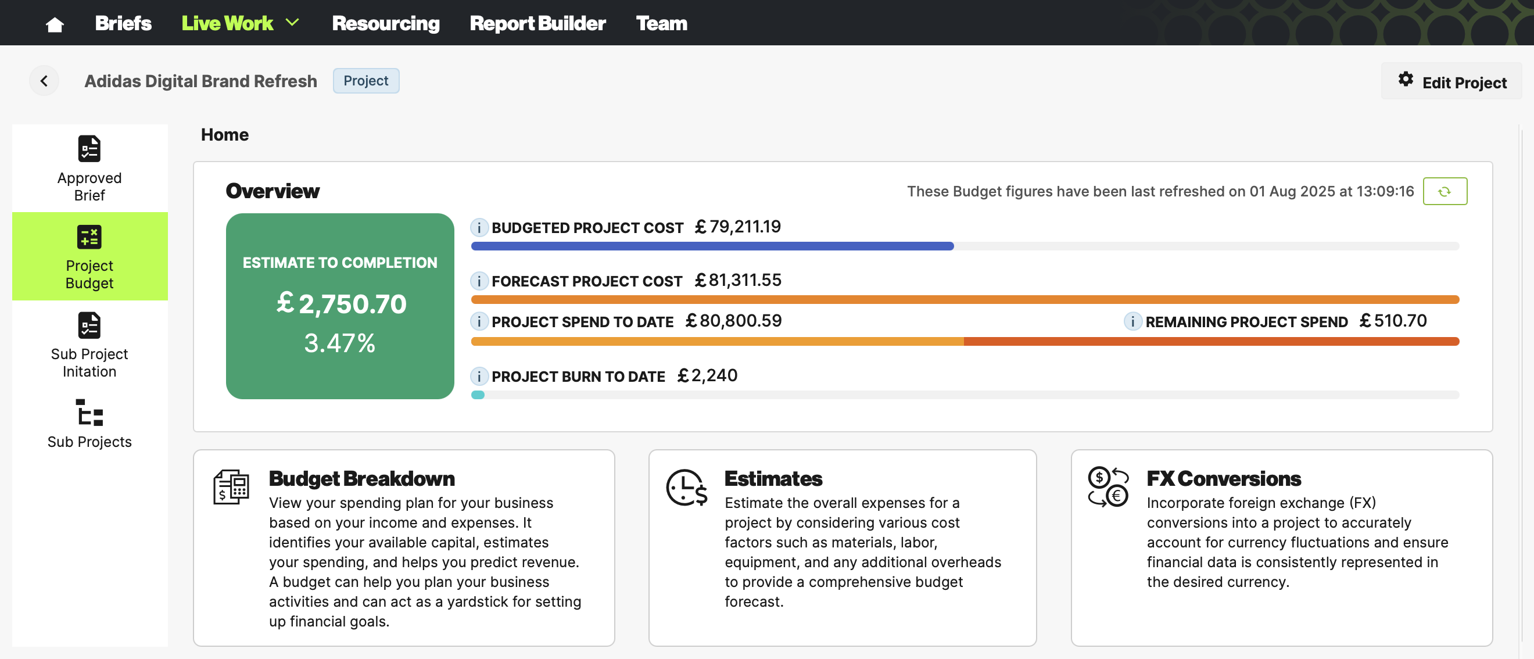The height and width of the screenshot is (659, 1534).
Task: Click the home icon in top navigation
Action: point(54,24)
